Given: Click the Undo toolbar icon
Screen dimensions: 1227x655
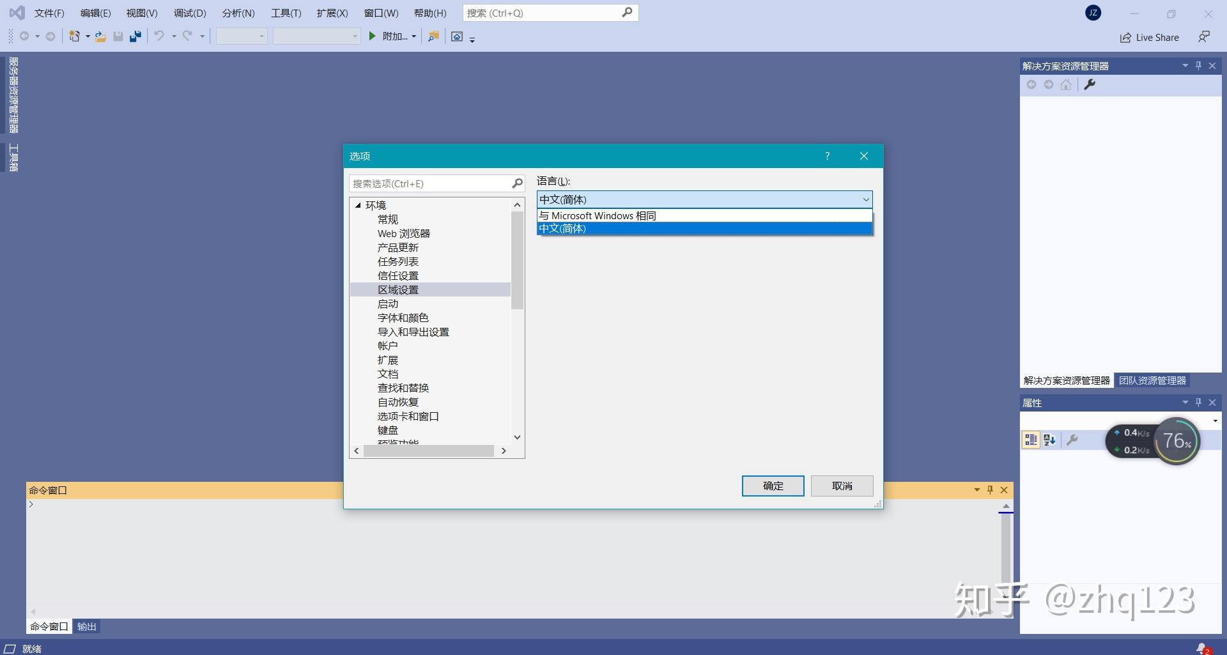Looking at the screenshot, I should 159,36.
